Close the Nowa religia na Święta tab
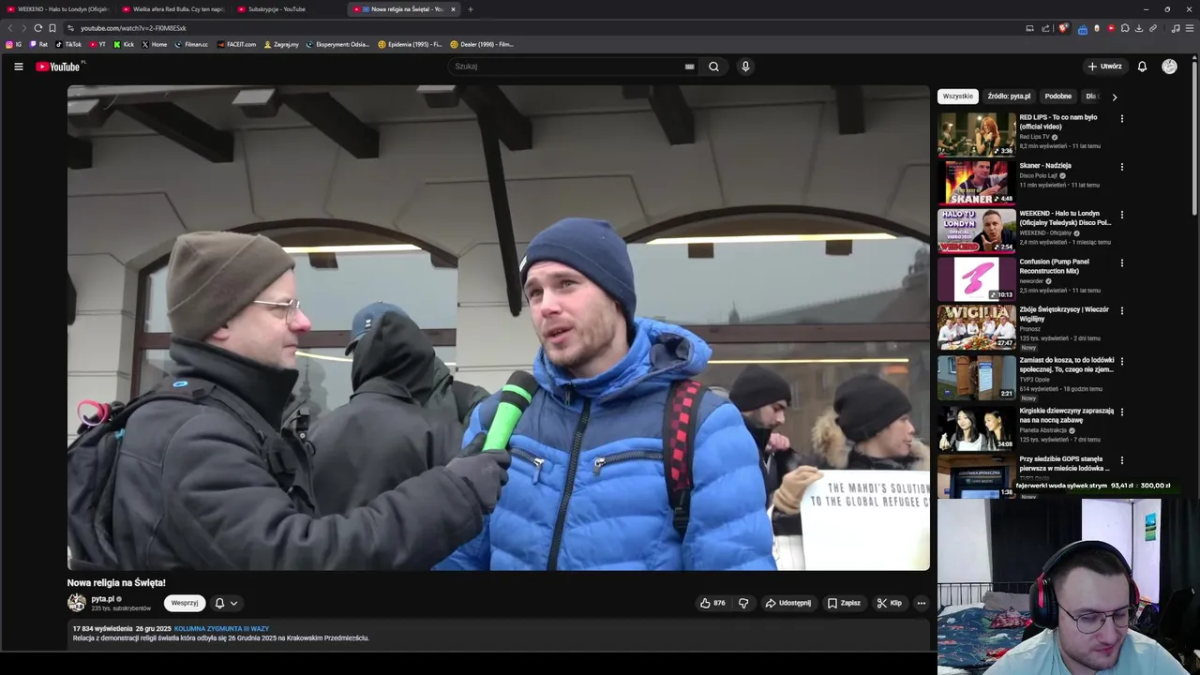This screenshot has height=675, width=1200. click(453, 9)
